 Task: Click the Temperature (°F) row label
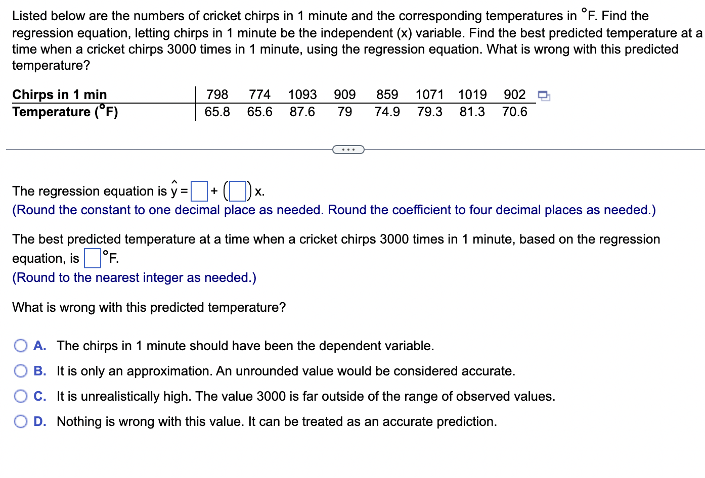click(x=65, y=112)
